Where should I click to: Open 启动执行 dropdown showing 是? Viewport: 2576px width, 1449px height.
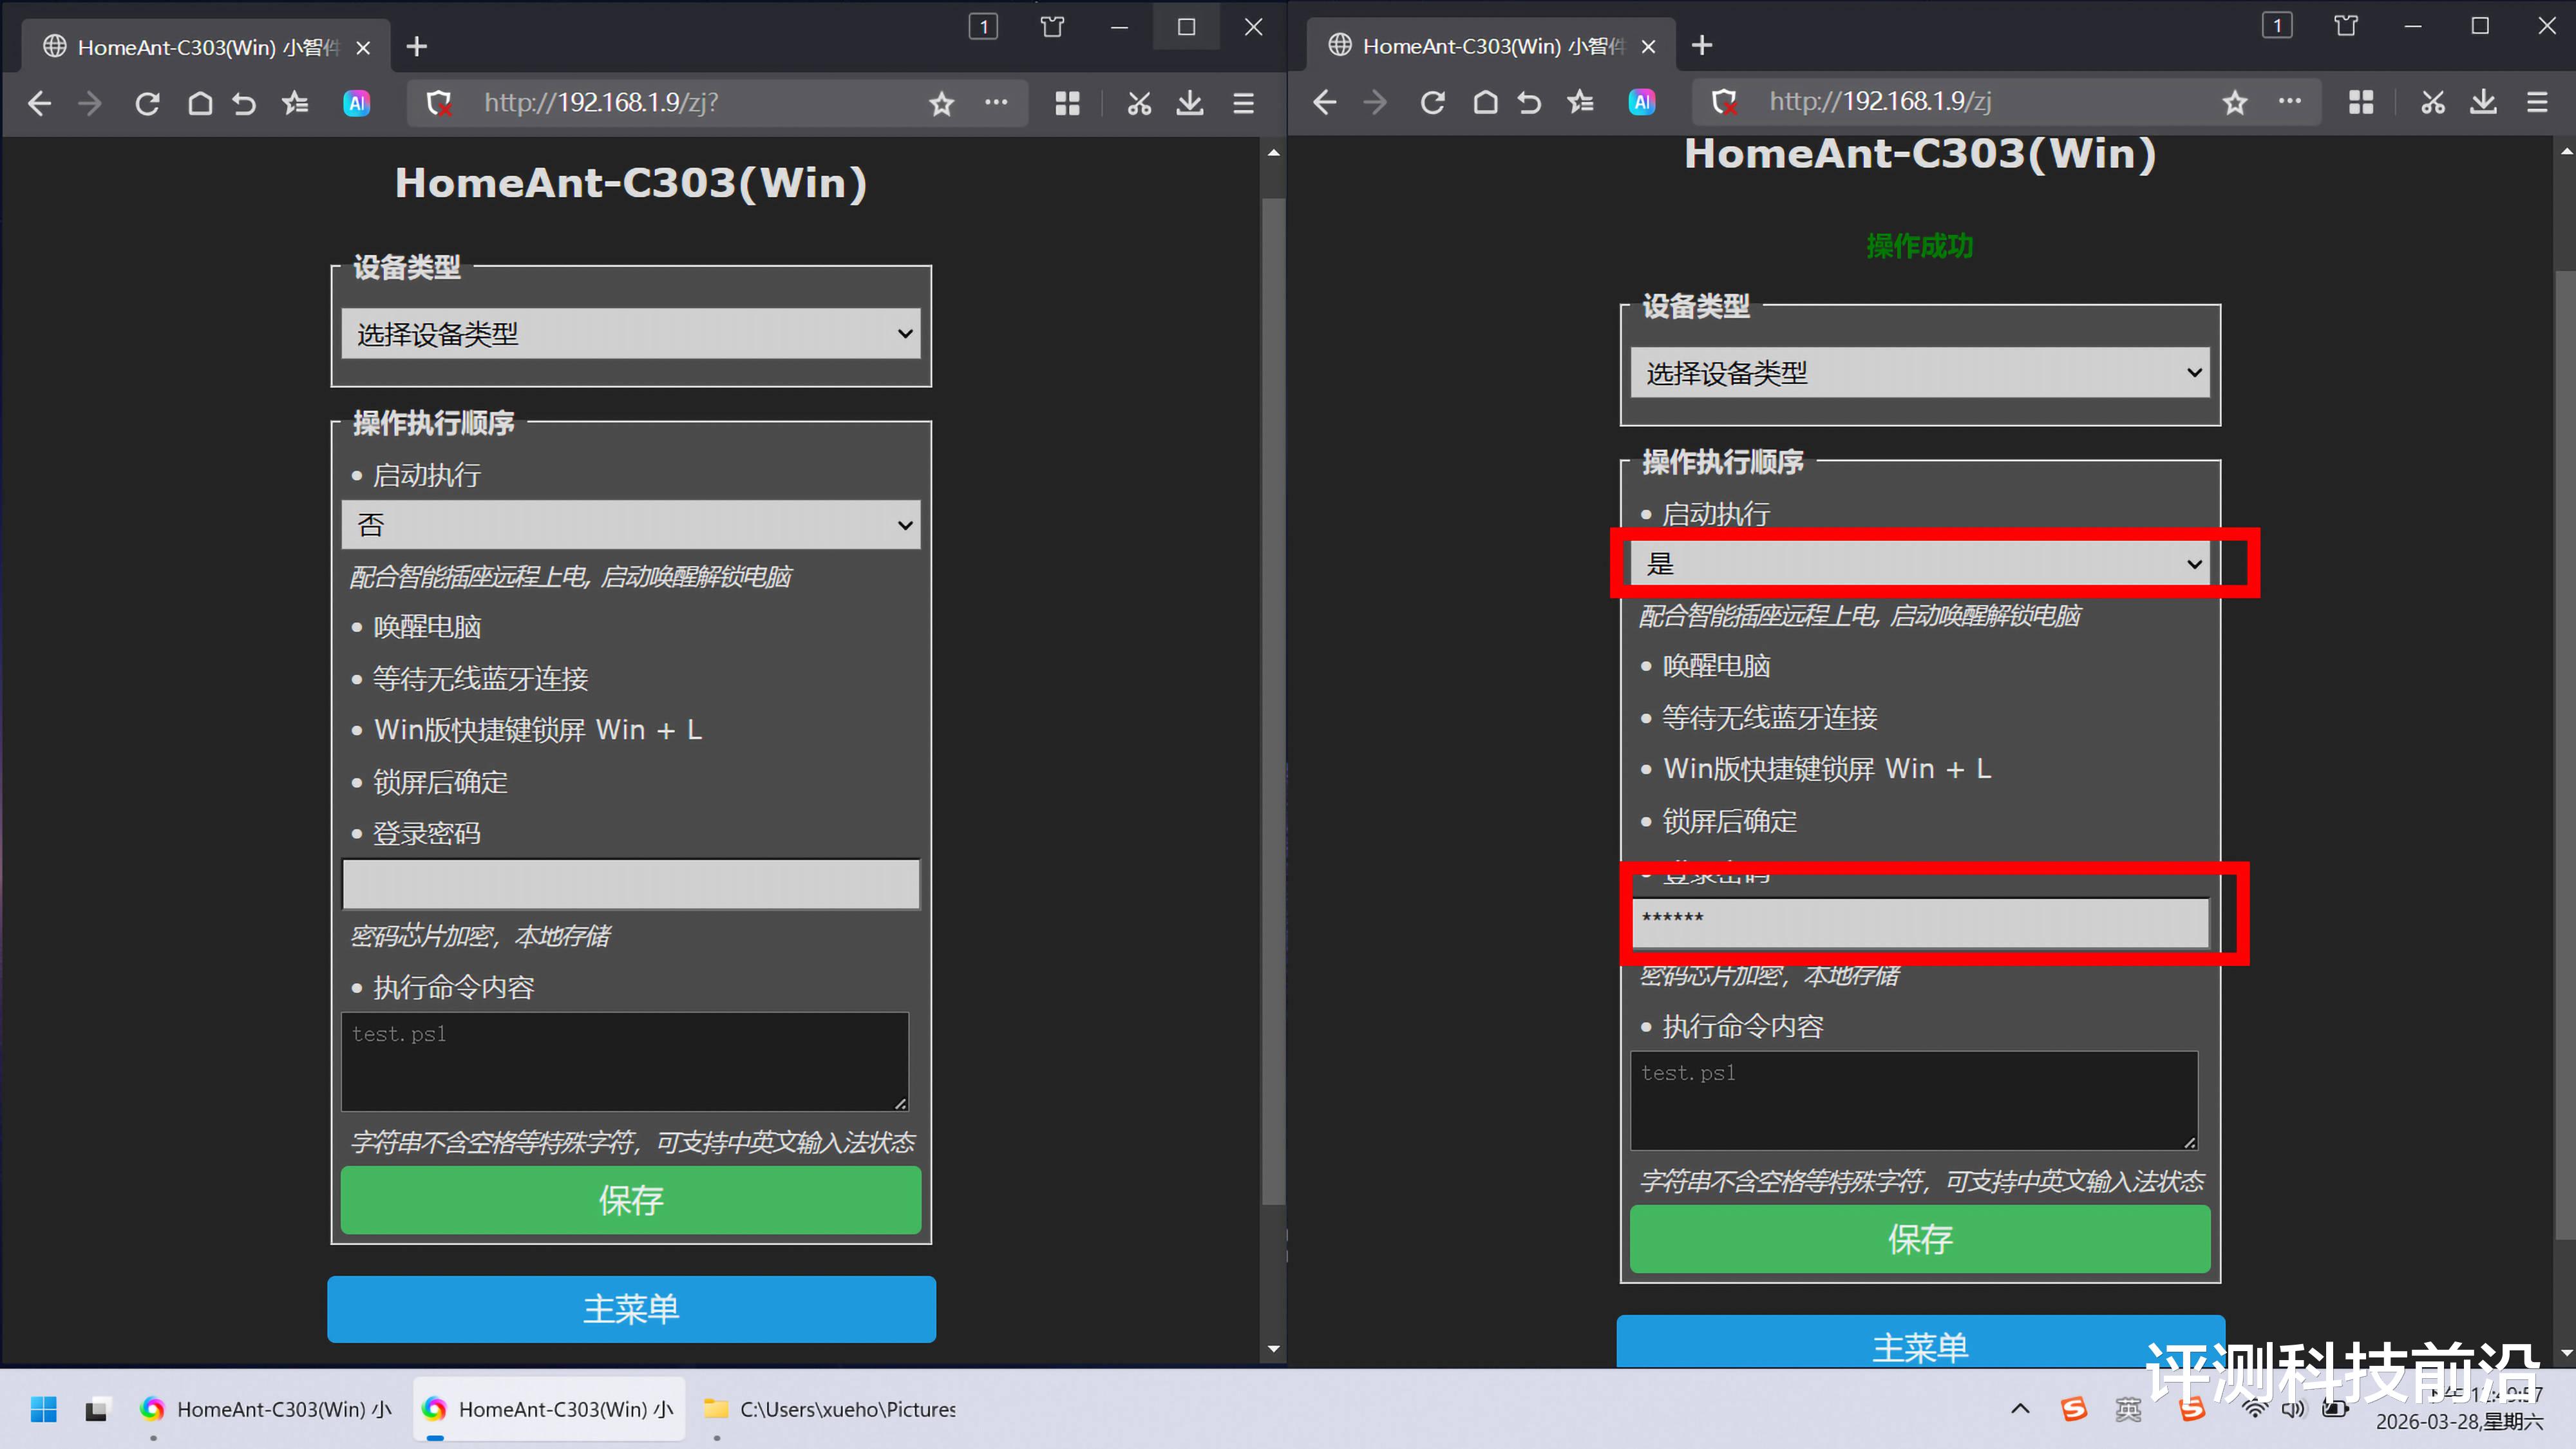pos(1919,564)
